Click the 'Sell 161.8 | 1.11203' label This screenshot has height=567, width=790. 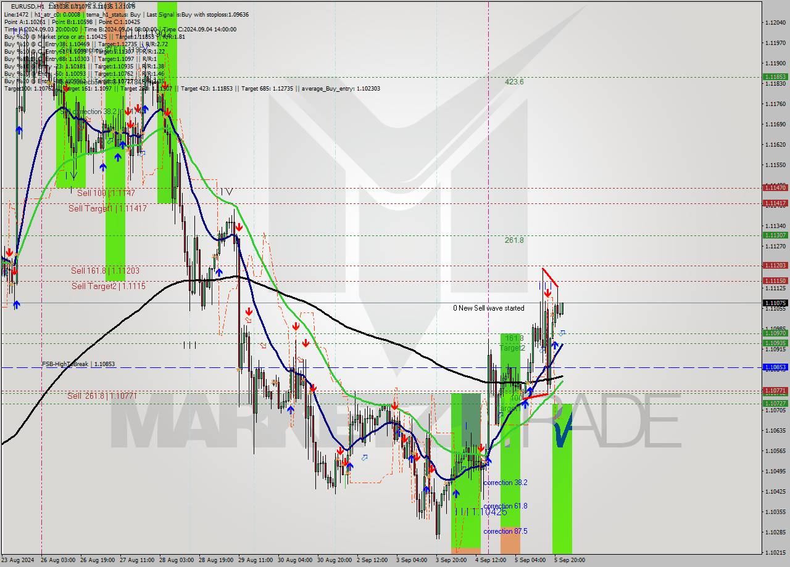click(x=105, y=271)
